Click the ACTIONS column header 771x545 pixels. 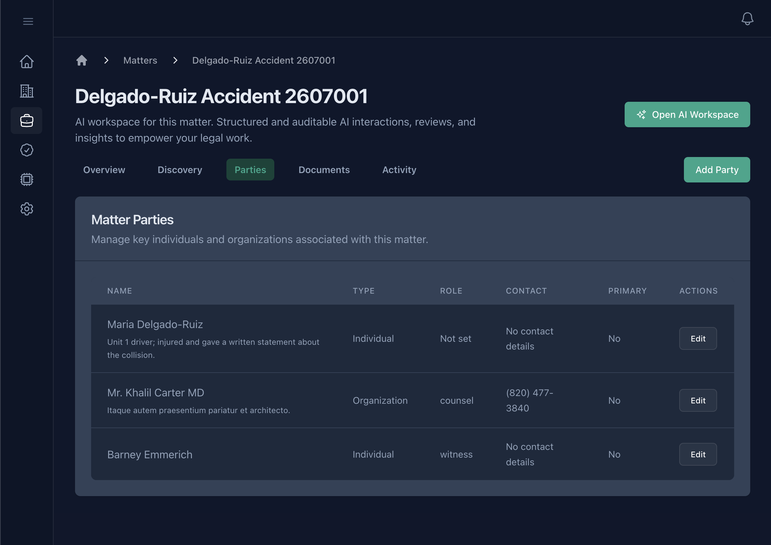698,291
